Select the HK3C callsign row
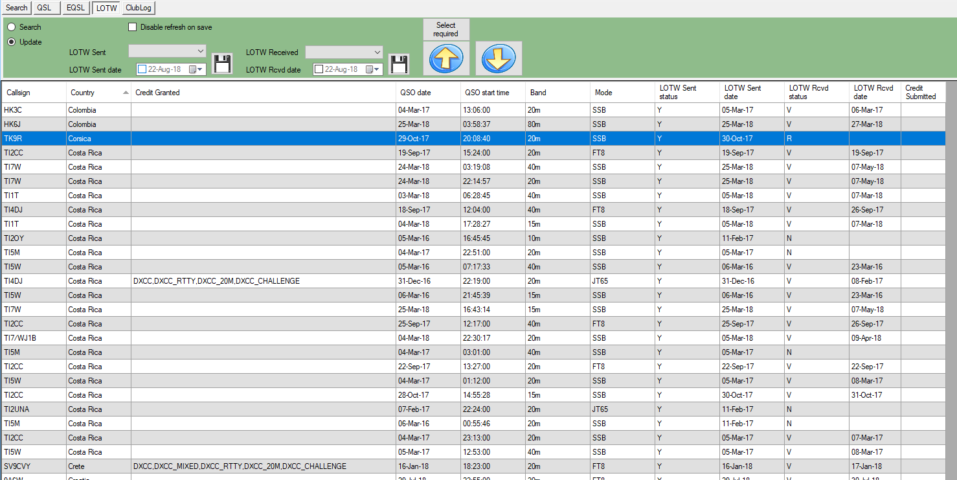Image resolution: width=957 pixels, height=480 pixels. [x=473, y=110]
